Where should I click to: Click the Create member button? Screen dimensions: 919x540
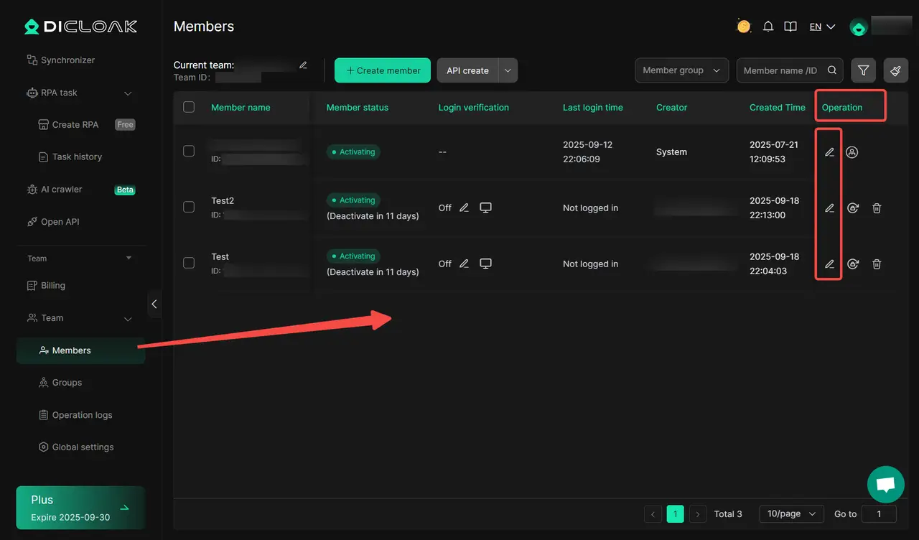click(382, 70)
